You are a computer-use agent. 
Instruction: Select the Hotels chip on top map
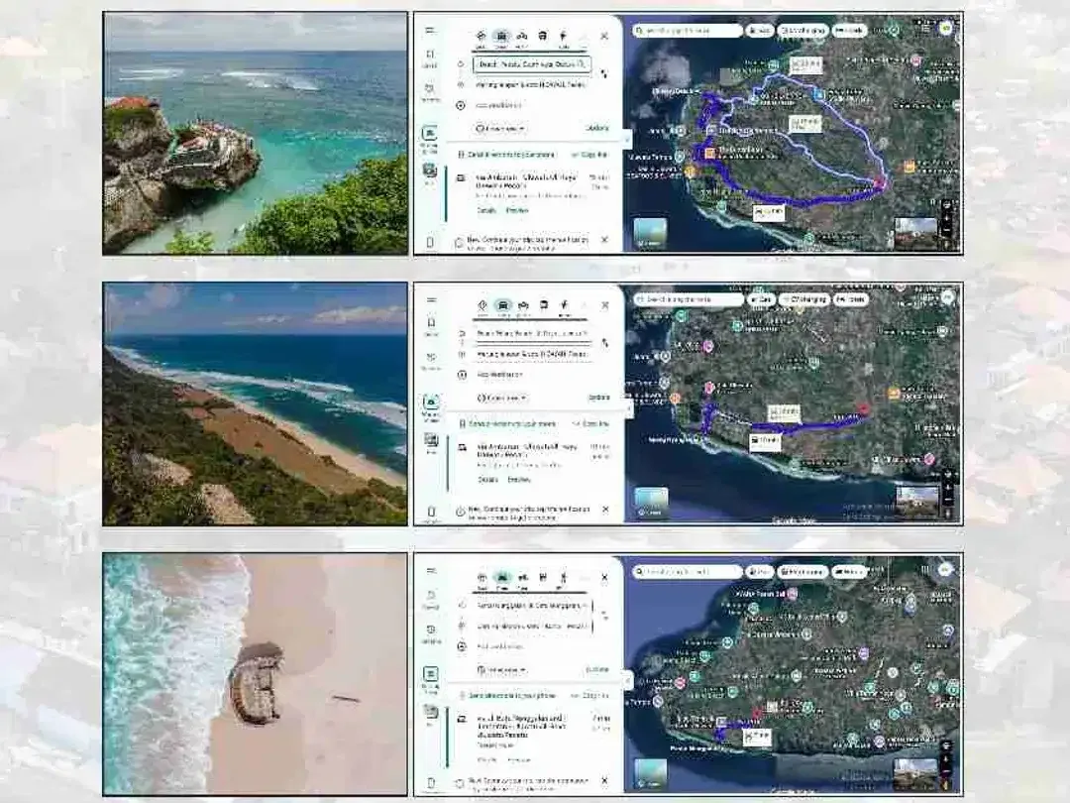850,31
